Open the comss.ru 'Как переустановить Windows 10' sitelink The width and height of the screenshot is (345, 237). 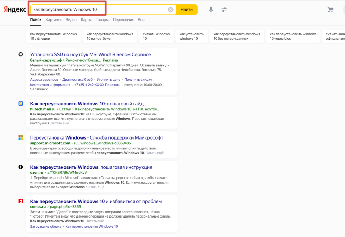click(x=92, y=227)
